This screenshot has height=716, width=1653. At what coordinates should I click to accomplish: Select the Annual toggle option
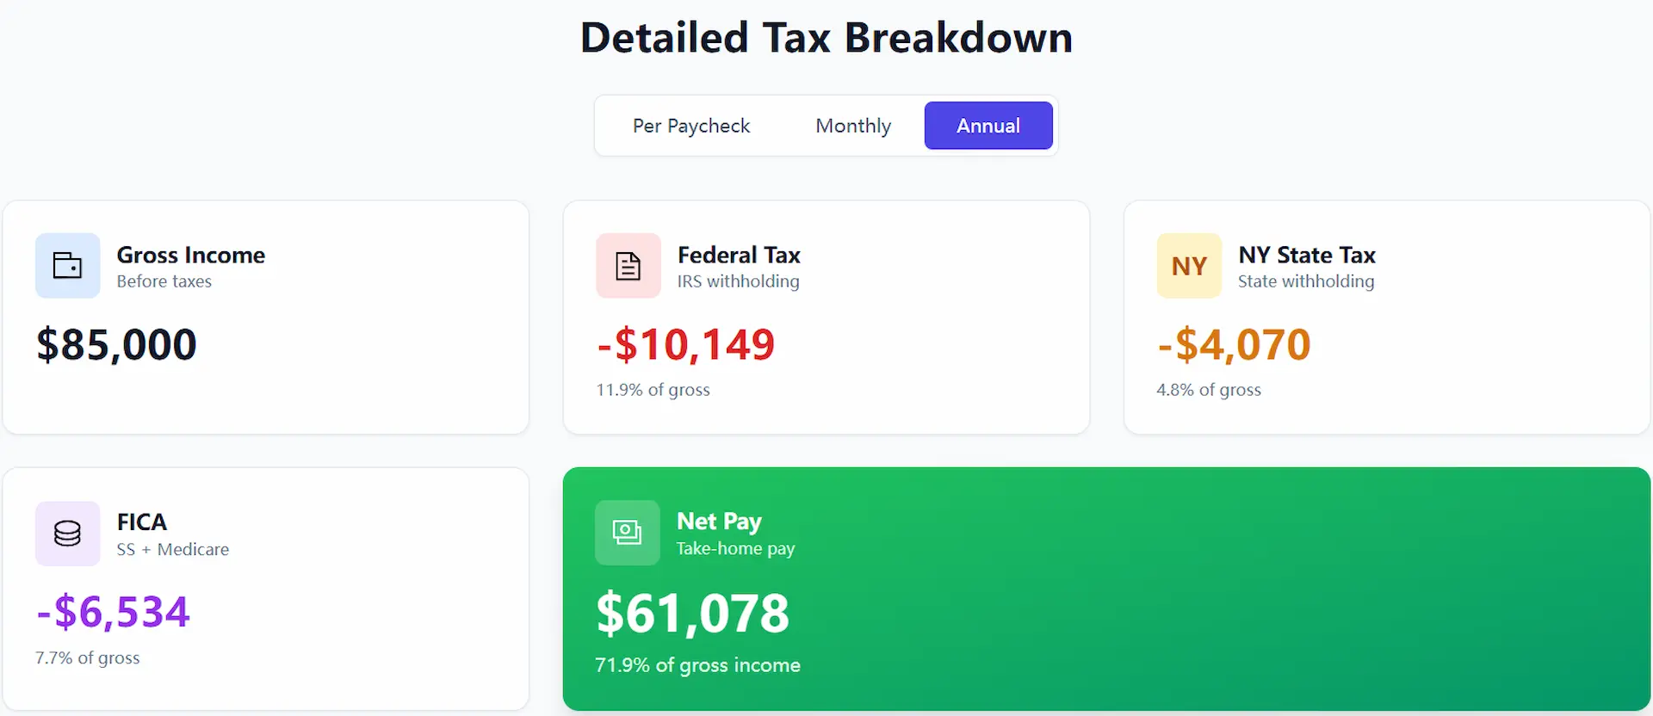[987, 125]
